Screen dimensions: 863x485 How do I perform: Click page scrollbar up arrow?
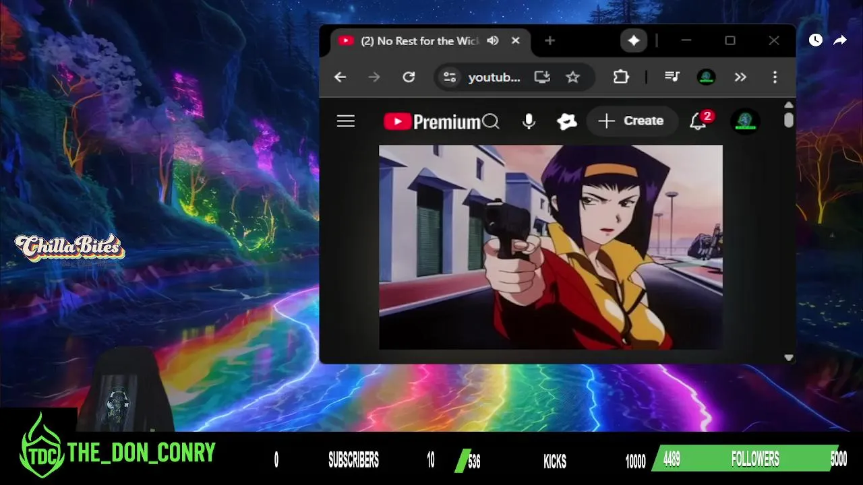(x=789, y=105)
